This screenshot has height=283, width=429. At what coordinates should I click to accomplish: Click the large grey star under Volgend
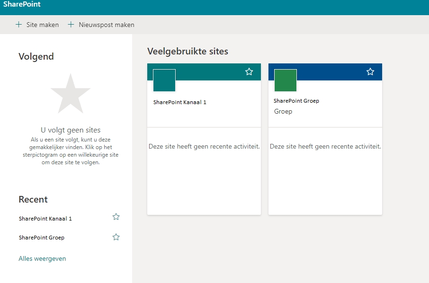click(71, 94)
